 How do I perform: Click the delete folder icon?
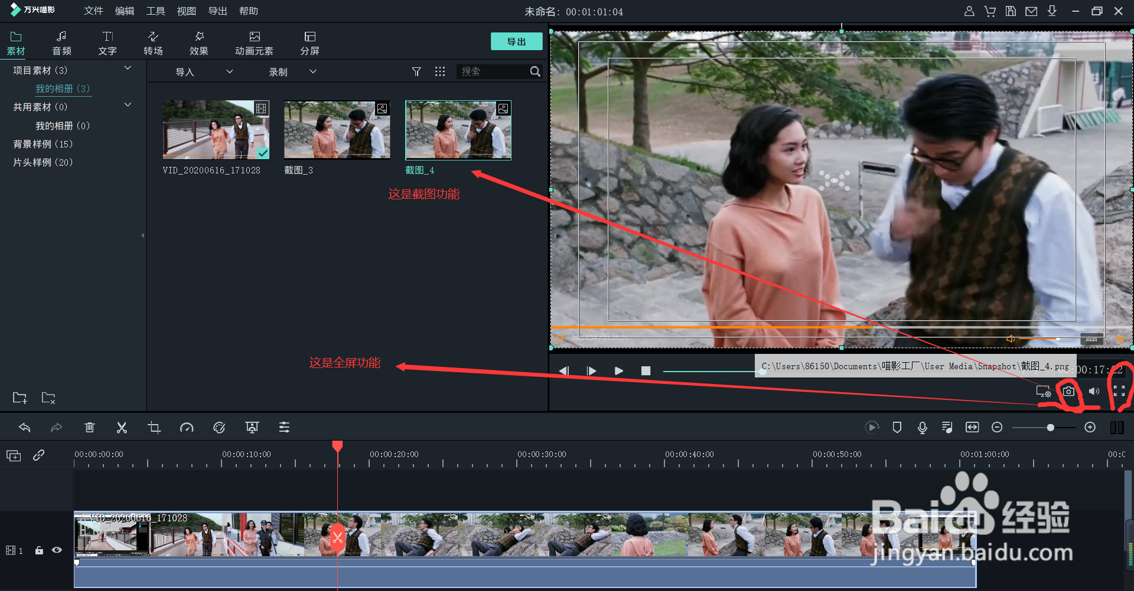tap(48, 398)
